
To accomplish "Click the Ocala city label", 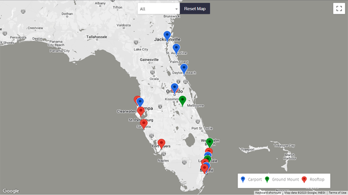I will pos(154,79).
